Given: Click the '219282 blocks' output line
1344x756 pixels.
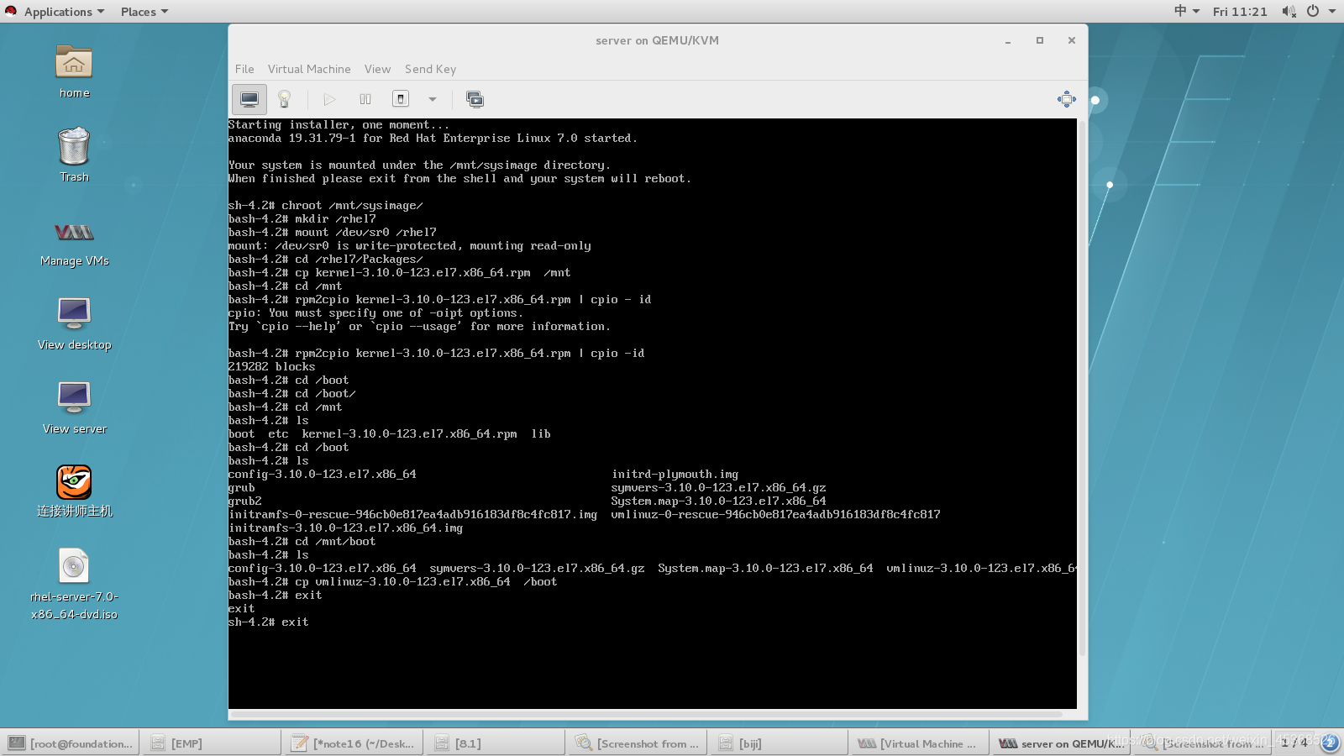Looking at the screenshot, I should [272, 367].
